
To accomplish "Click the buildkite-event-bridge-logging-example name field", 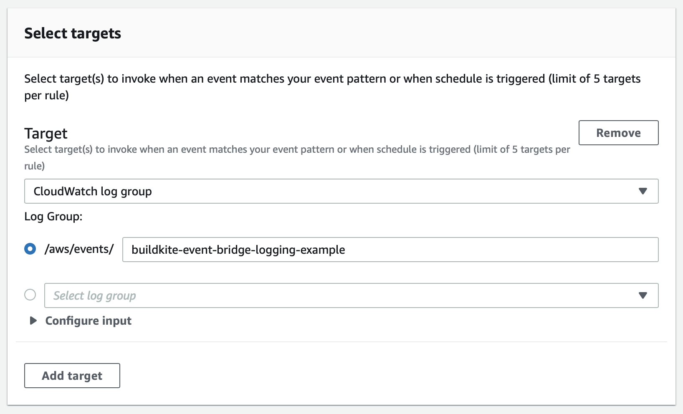I will pyautogui.click(x=376, y=250).
